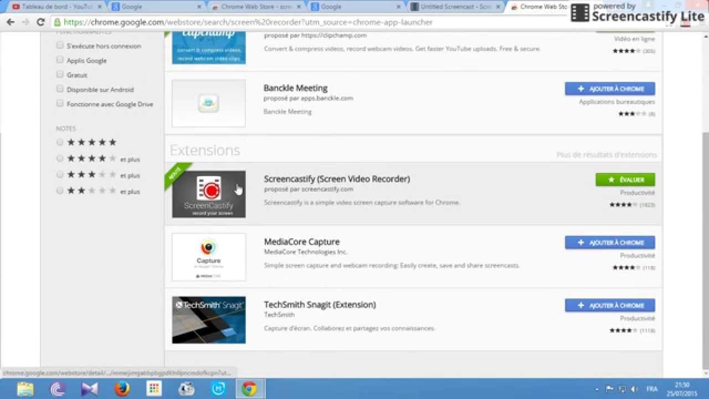The image size is (709, 399).
Task: Choose three stars et plus rating
Action: pos(60,175)
